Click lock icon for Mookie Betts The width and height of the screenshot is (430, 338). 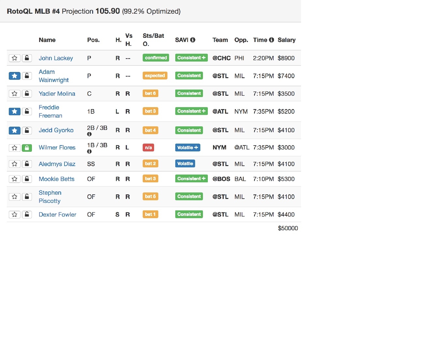tap(27, 179)
